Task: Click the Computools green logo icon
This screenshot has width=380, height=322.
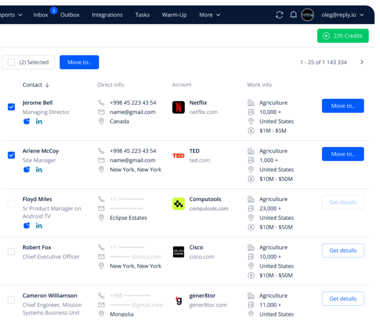Action: (178, 204)
